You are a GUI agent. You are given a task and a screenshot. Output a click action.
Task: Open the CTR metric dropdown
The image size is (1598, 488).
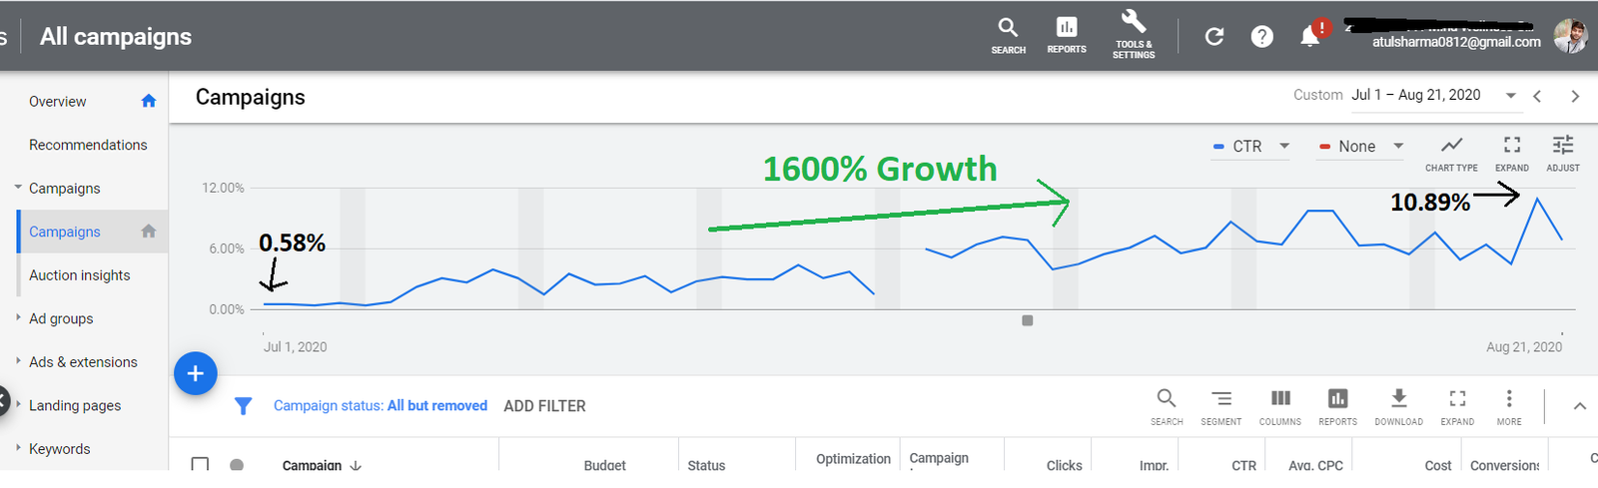[x=1251, y=147]
